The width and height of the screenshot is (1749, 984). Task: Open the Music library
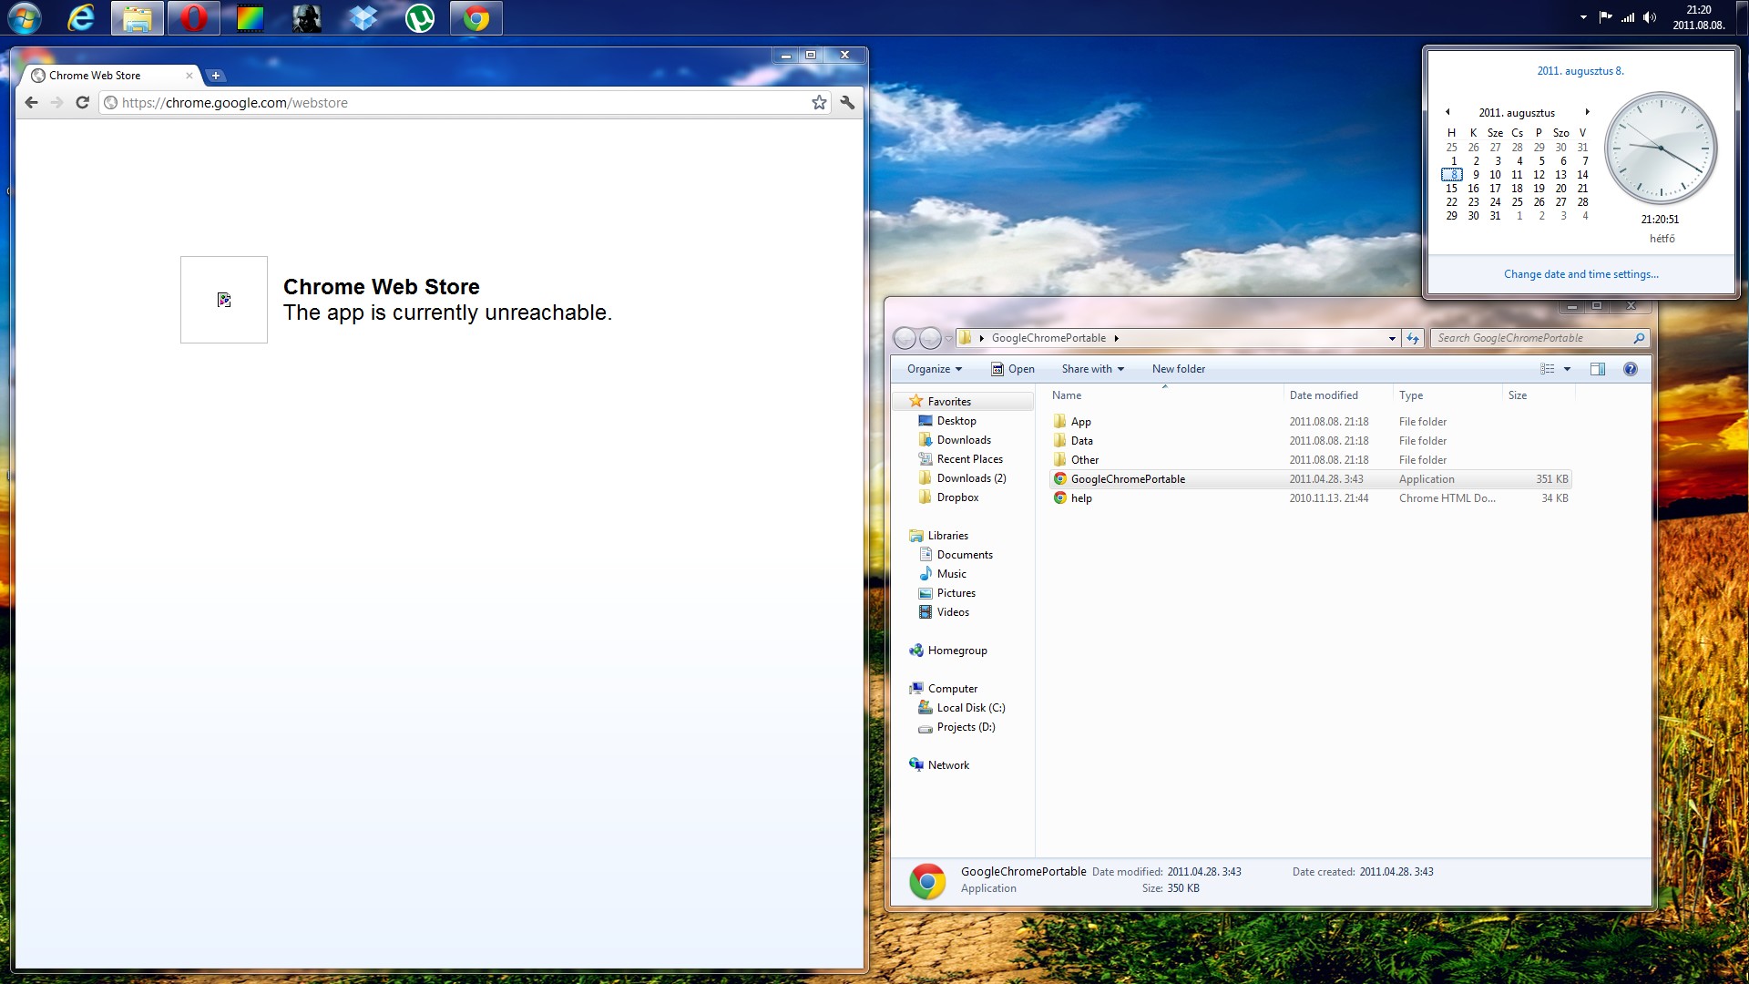click(x=951, y=574)
